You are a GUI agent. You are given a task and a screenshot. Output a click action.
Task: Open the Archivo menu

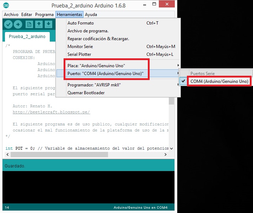pyautogui.click(x=11, y=15)
